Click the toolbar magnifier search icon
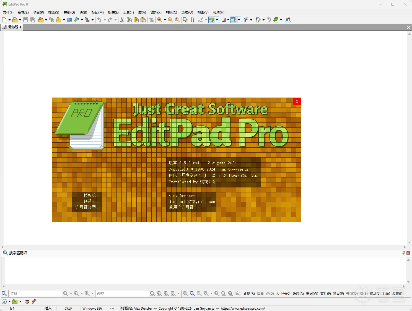 pos(160,20)
